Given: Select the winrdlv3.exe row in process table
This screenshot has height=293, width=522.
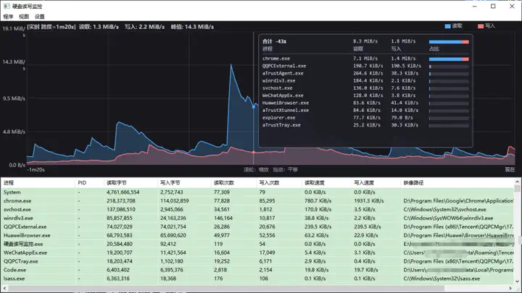Looking at the screenshot, I should [257, 218].
